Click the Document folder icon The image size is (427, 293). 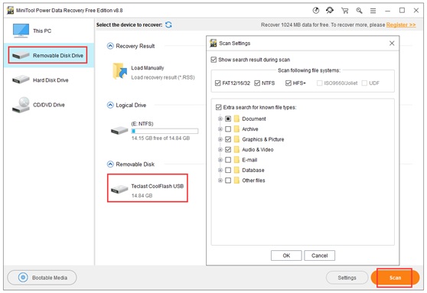click(x=236, y=119)
